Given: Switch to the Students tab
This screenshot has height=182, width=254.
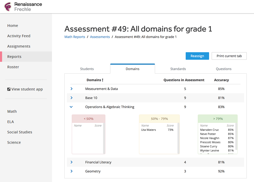Looking at the screenshot, I should pyautogui.click(x=87, y=69).
